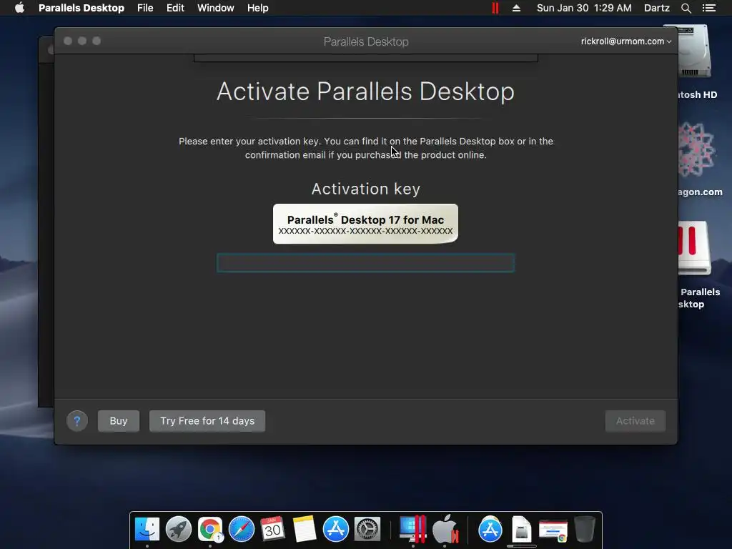Open the File menu
This screenshot has width=732, height=549.
point(145,8)
